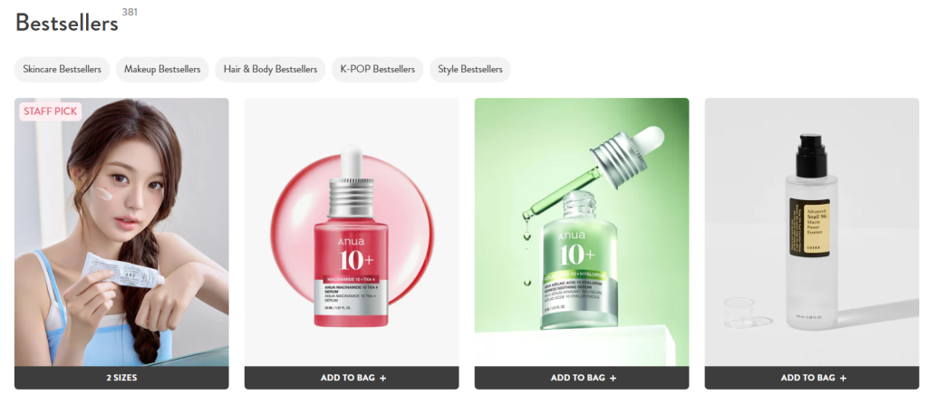Image resolution: width=928 pixels, height=395 pixels.
Task: Click the 2 SIZES button under model photo
Action: (121, 378)
